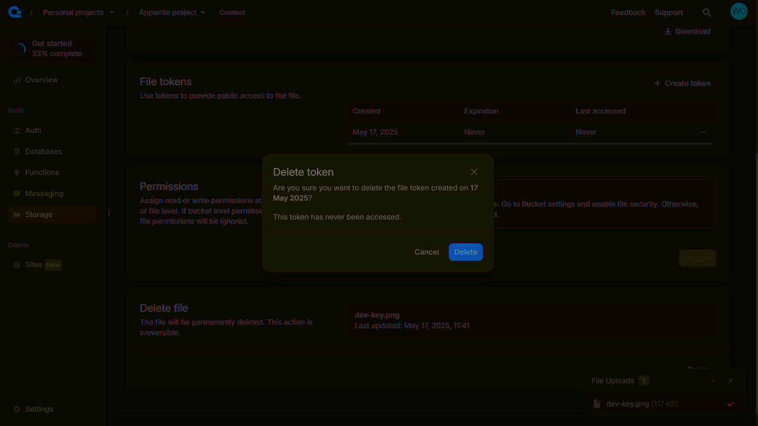This screenshot has width=758, height=426.
Task: Collapse the File Uploads panel
Action: [x=713, y=380]
